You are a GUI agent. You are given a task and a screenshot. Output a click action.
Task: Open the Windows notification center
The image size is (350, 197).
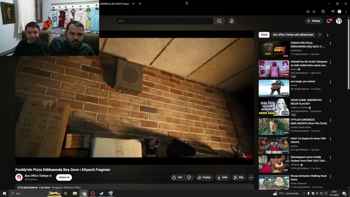pos(344,193)
